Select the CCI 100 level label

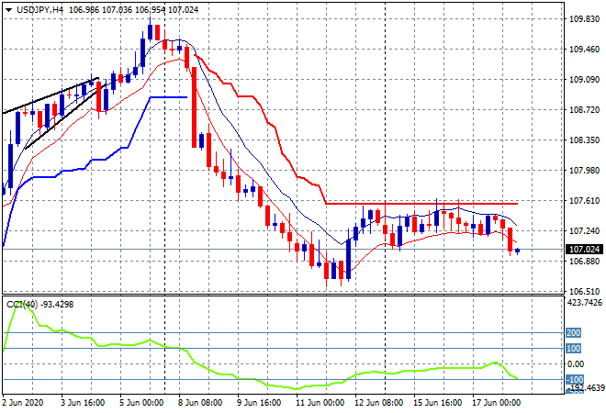(574, 349)
